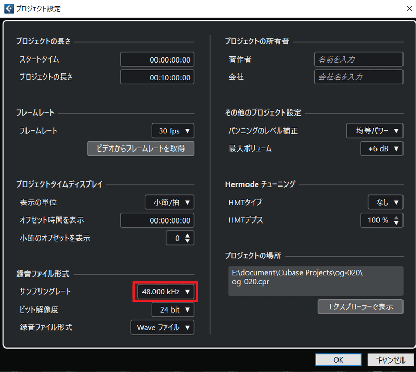Screen dimensions: 416x372
Task: Open the サンプリングレート 48.000 kHz dropdown
Action: tap(166, 291)
